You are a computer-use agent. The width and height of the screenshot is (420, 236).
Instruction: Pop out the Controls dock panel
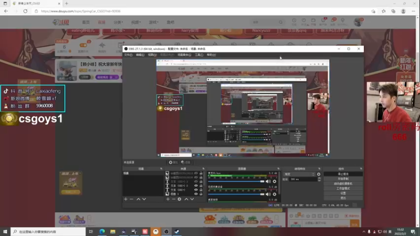click(x=361, y=169)
